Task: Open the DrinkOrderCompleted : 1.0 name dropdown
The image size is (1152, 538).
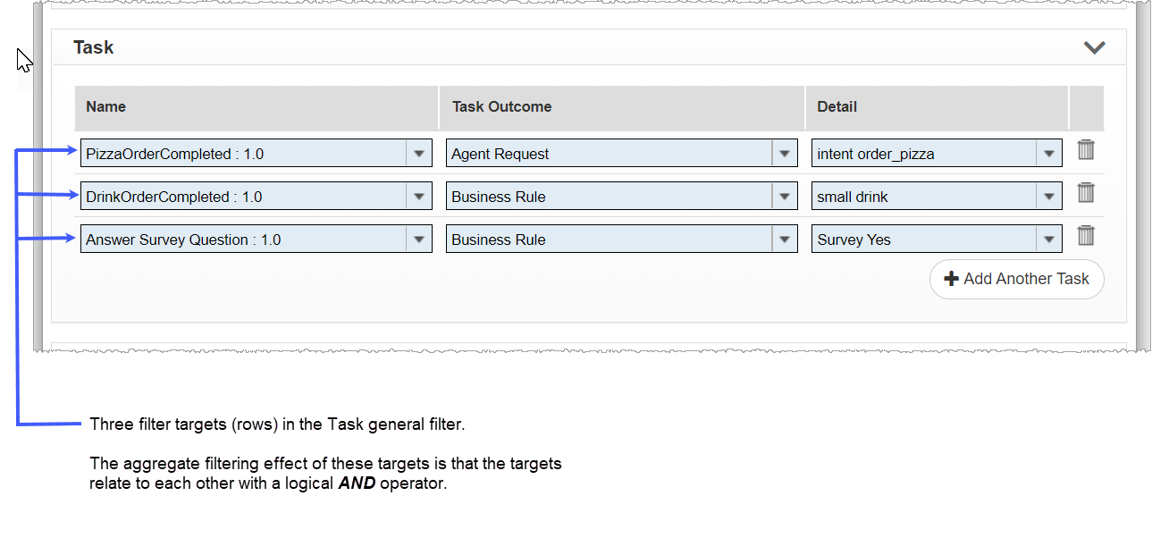Action: click(x=418, y=197)
